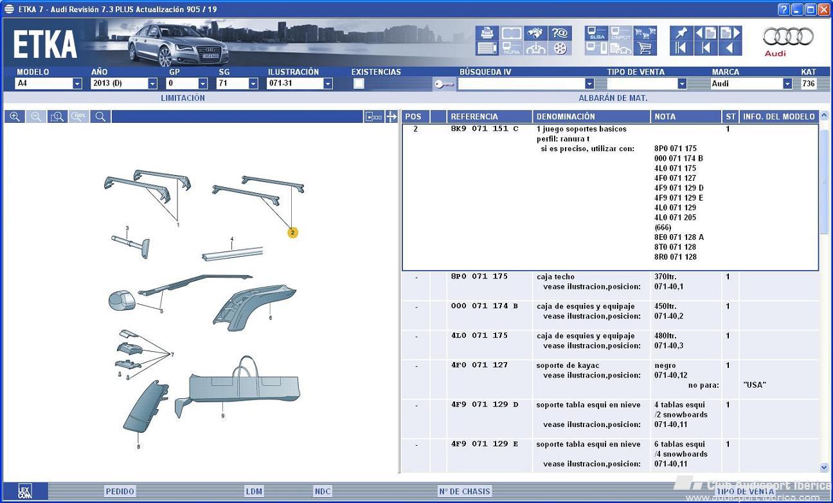833x503 pixels.
Task: Click the key icon next to Búsqueda IV
Action: 443,84
